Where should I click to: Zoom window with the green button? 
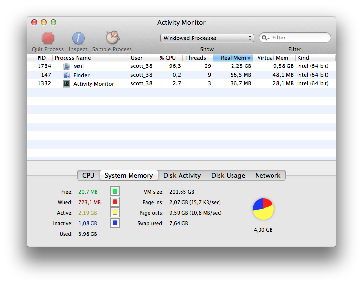tap(53, 22)
